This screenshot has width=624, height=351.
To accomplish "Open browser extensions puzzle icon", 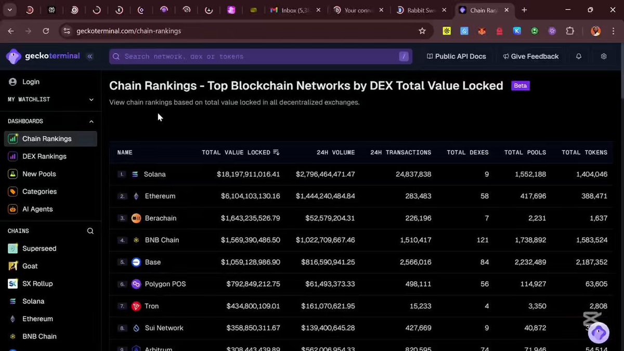I will (x=570, y=31).
